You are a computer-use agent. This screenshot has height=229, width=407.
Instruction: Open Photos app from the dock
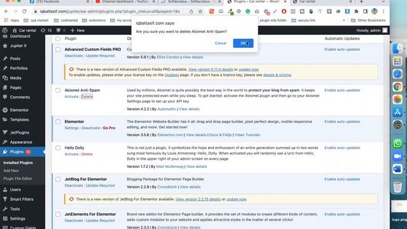(397, 99)
